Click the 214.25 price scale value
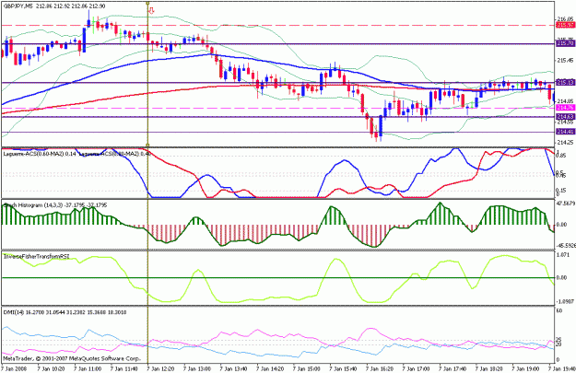576x373 pixels. (x=566, y=143)
